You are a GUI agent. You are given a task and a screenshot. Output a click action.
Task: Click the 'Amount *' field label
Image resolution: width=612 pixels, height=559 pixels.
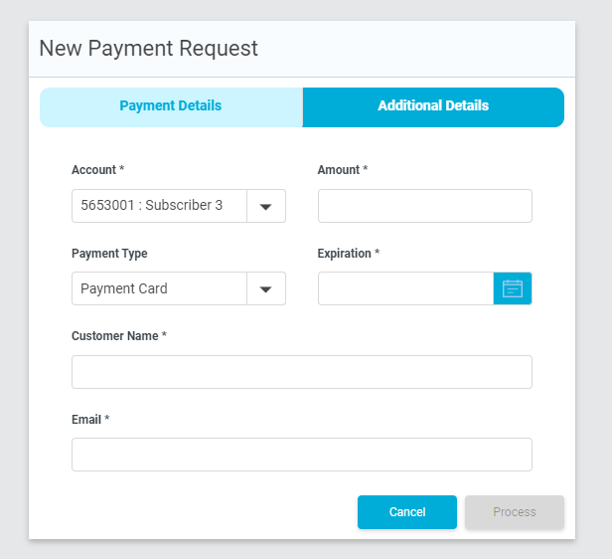click(x=343, y=170)
